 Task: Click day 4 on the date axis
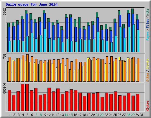tap(23, 115)
